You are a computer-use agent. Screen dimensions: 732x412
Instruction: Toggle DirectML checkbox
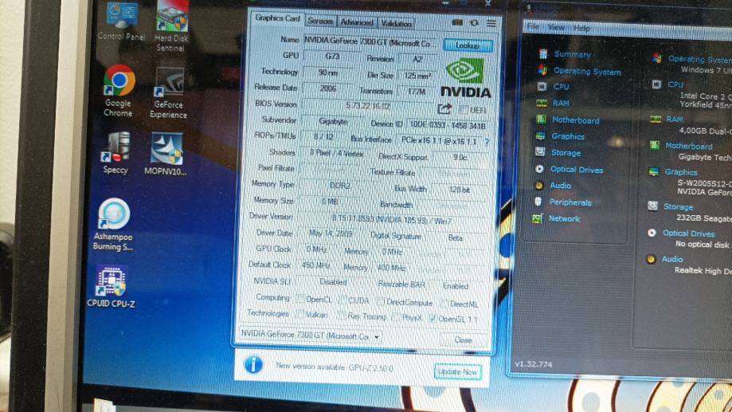(x=444, y=304)
